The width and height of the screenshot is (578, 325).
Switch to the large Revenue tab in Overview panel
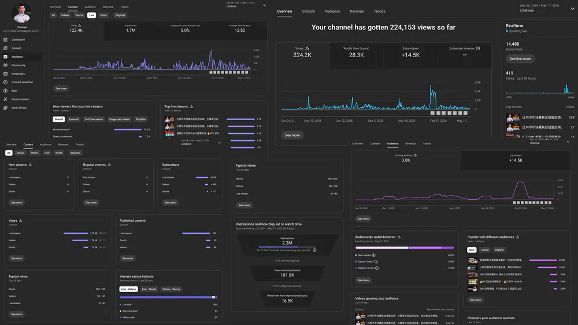click(357, 12)
